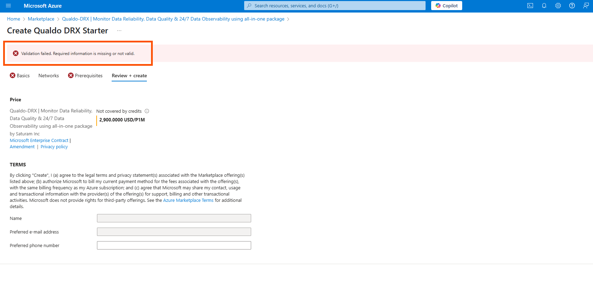This screenshot has width=593, height=285.
Task: Open Cloud Shell from the top bar
Action: [530, 6]
